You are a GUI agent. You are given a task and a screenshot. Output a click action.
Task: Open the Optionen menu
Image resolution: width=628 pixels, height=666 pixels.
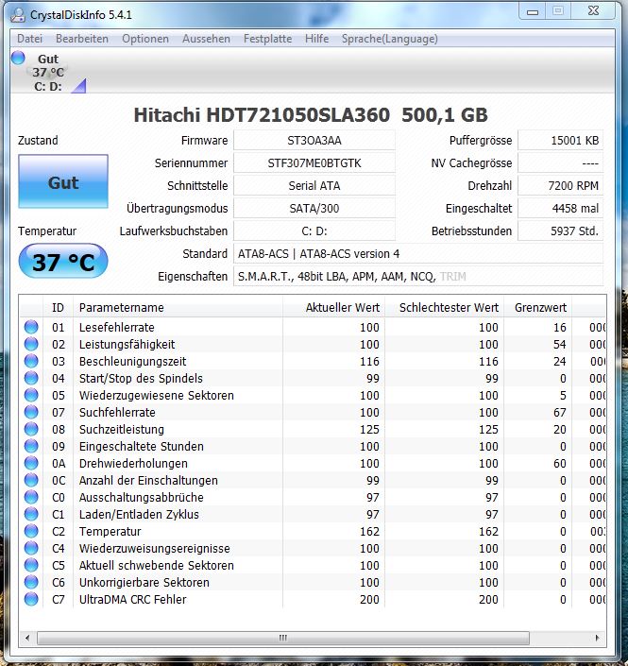pyautogui.click(x=145, y=39)
